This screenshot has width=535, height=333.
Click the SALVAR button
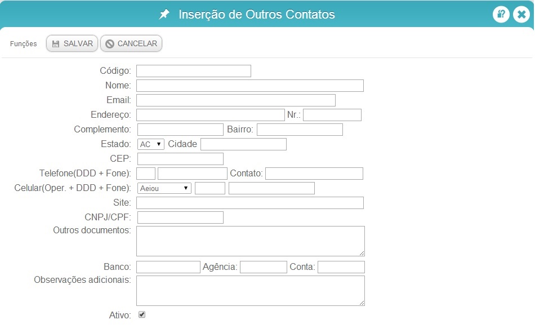(72, 44)
